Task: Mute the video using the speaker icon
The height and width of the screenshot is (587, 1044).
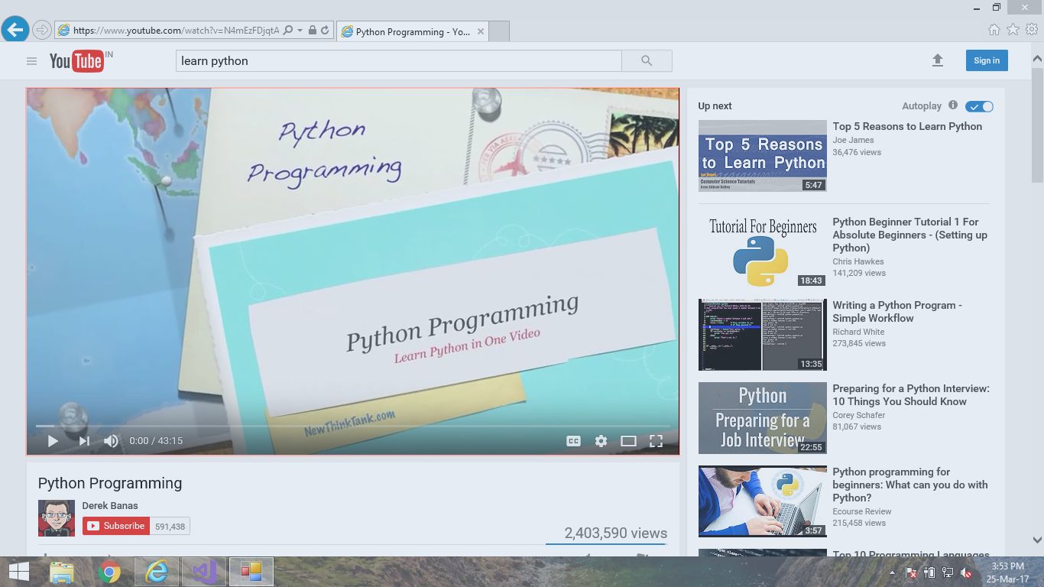Action: [x=112, y=441]
